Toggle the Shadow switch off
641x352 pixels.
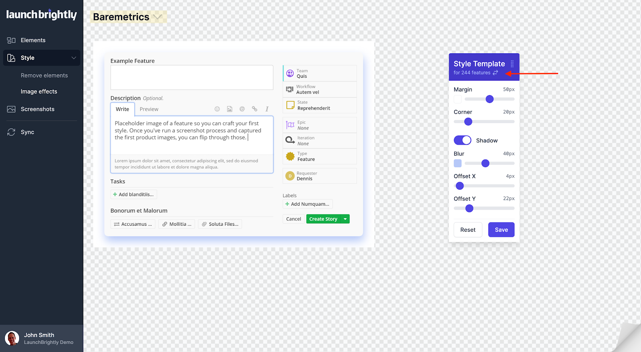click(x=462, y=140)
